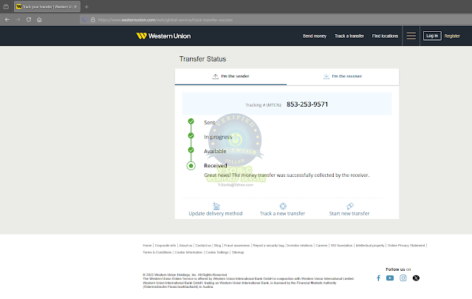Open Find locations in the navbar
The width and height of the screenshot is (472, 299).
[385, 36]
